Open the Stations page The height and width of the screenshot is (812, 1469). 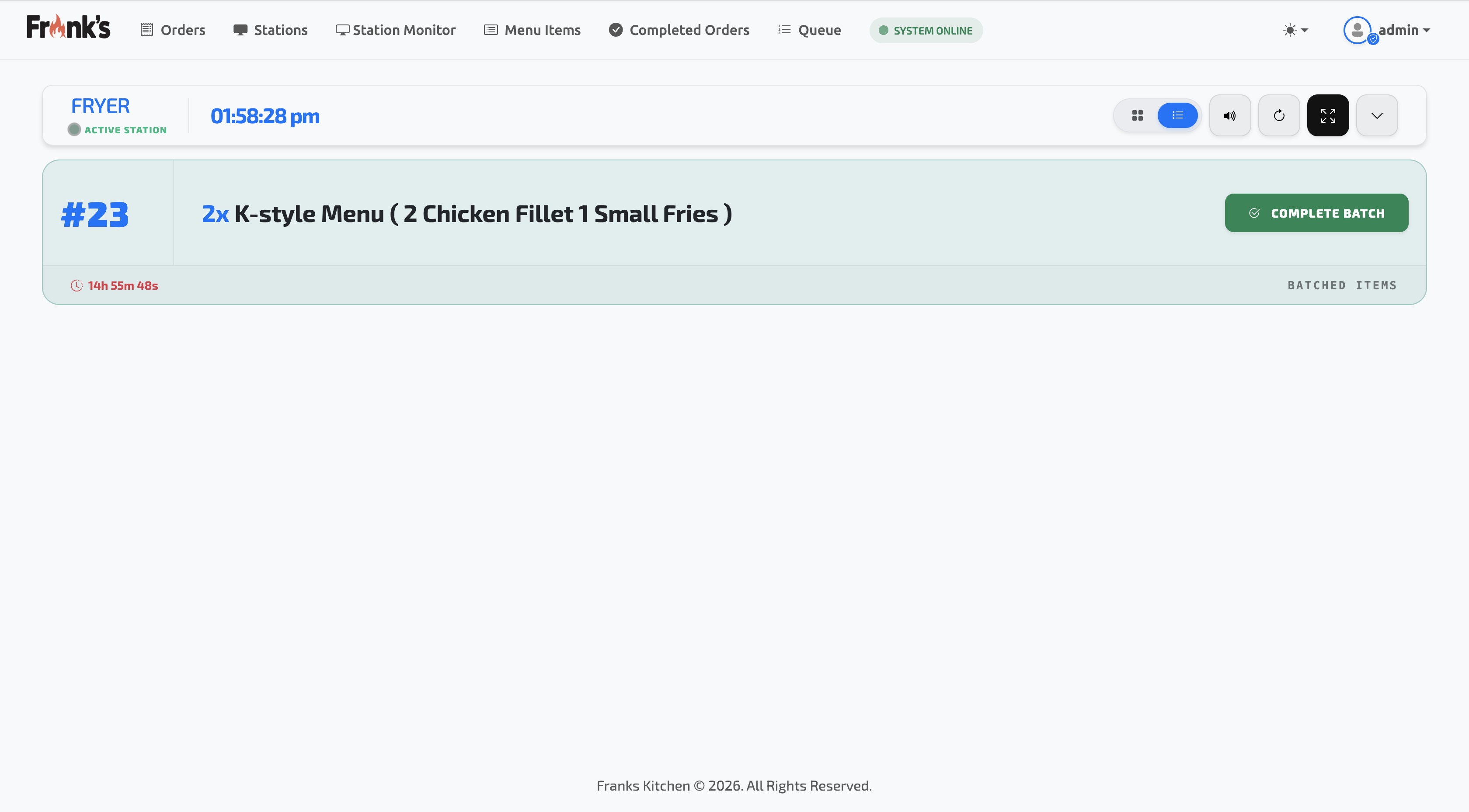tap(270, 30)
